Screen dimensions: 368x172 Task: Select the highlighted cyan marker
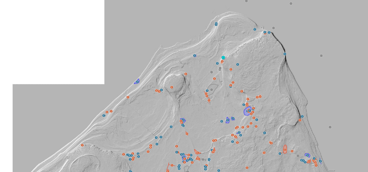click(223, 58)
